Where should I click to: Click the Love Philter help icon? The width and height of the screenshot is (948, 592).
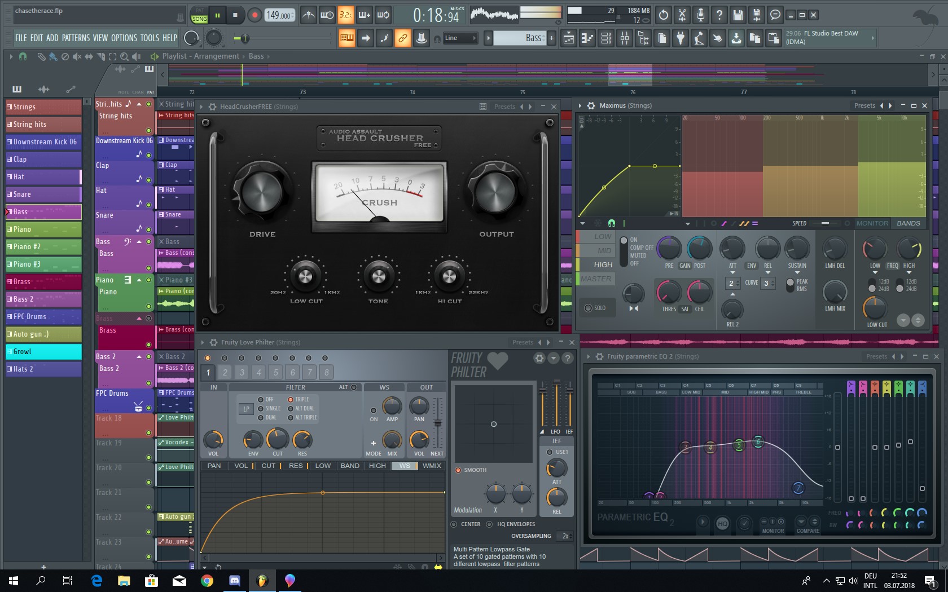click(x=568, y=358)
